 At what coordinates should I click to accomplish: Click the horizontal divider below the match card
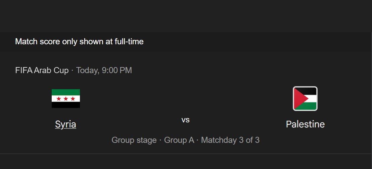click(186, 154)
